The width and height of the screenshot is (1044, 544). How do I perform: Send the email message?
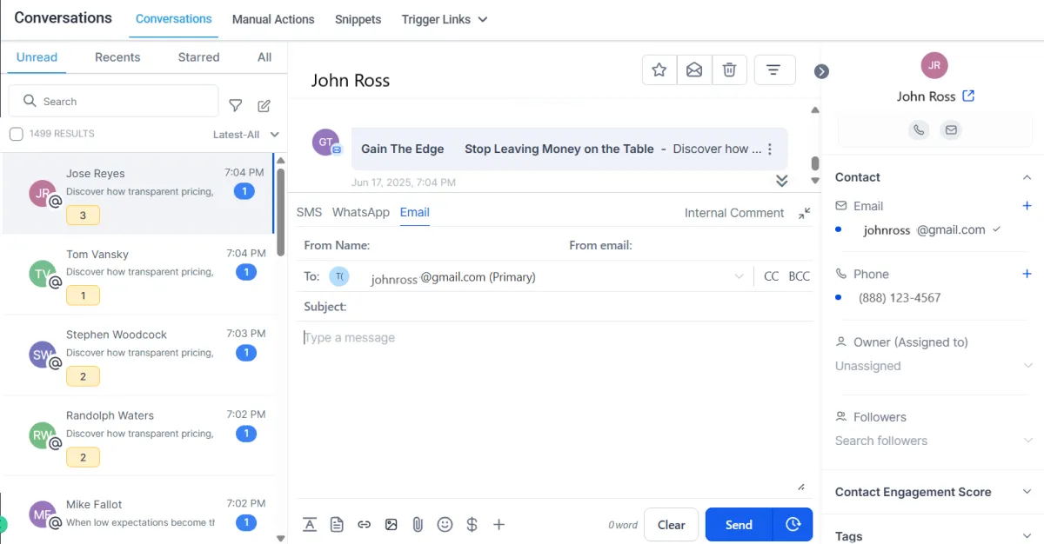pos(739,525)
